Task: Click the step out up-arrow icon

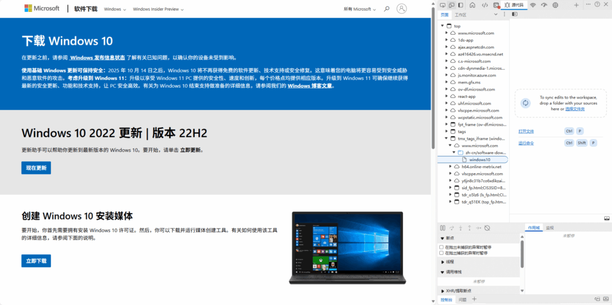Action: point(470,228)
